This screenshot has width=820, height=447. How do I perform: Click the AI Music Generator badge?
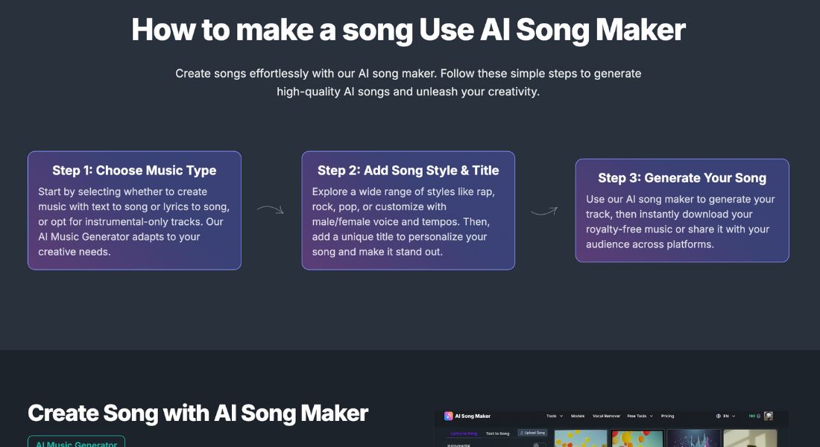click(x=76, y=442)
